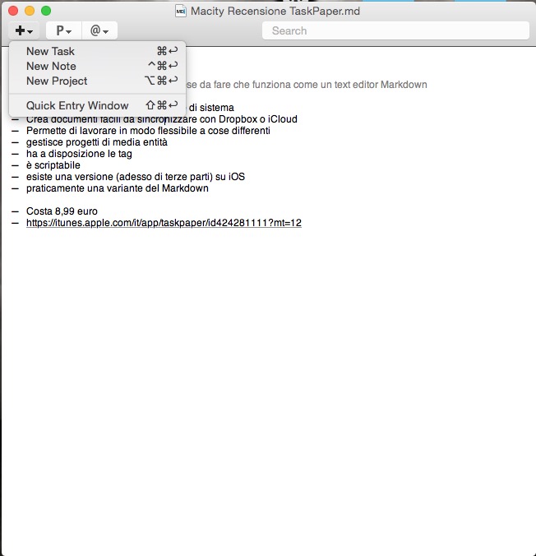Click the title "Macity Recensione TaskPaper.md"
This screenshot has height=556, width=536.
coord(275,11)
